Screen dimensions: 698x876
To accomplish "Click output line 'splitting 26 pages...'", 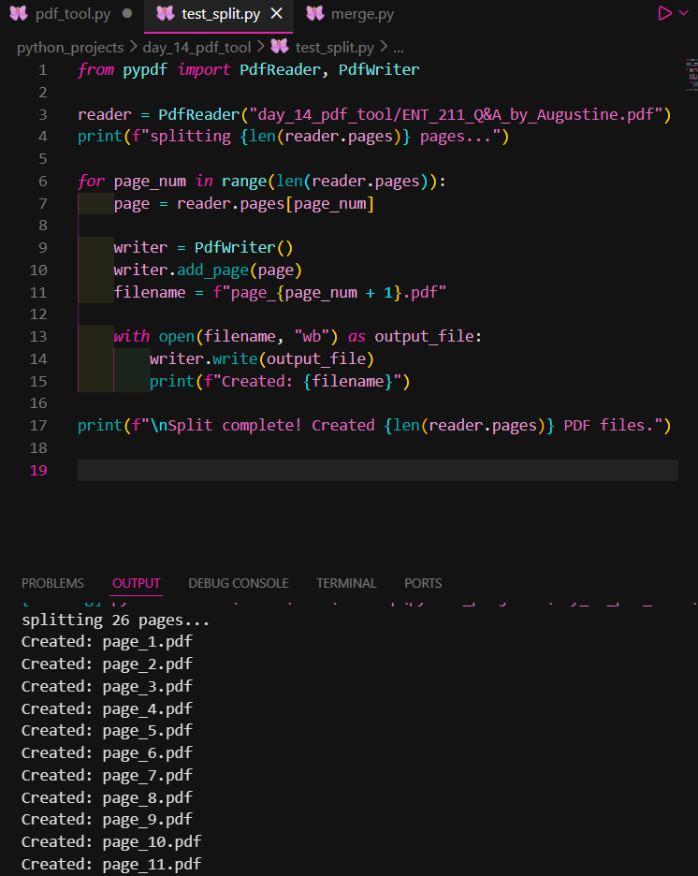I will coord(116,620).
